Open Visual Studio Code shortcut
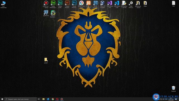The height and width of the screenshot is (101, 179). [x=117, y=4]
